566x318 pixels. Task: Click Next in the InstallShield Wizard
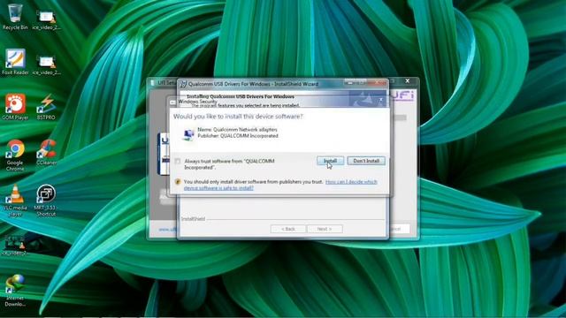pyautogui.click(x=325, y=229)
